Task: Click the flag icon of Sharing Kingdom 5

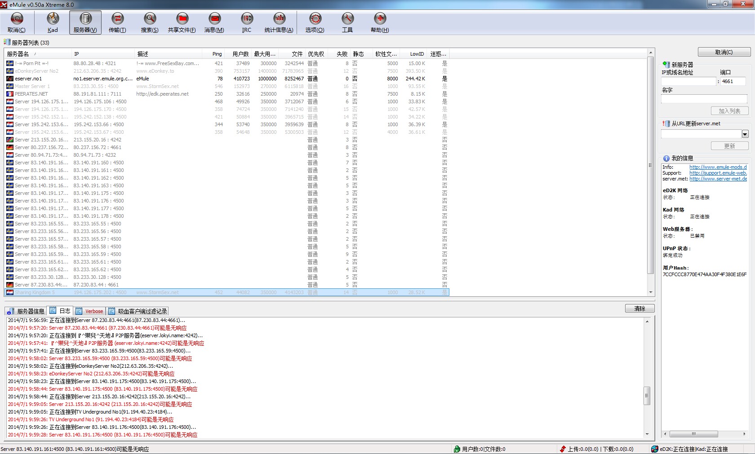Action: [x=10, y=292]
